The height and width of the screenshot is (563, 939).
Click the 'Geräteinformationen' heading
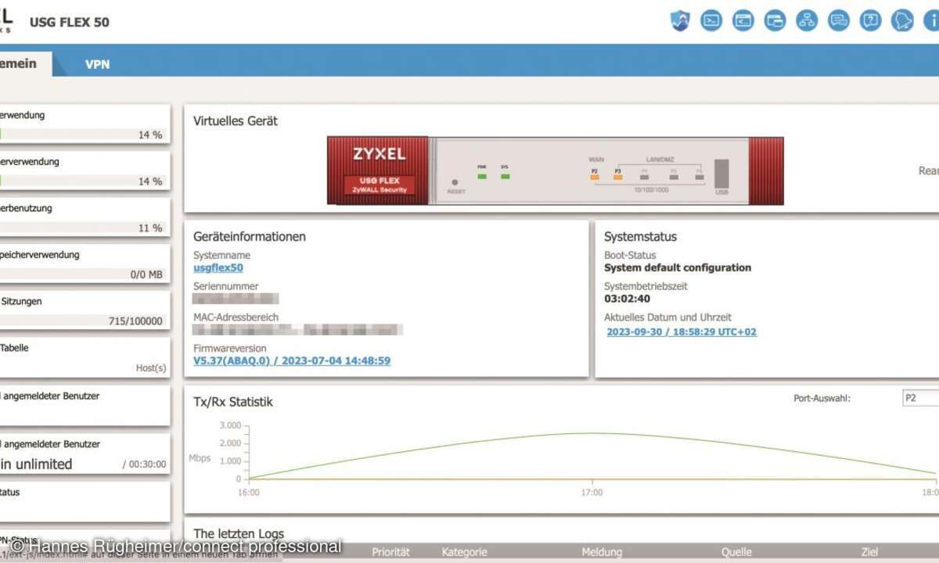point(250,236)
